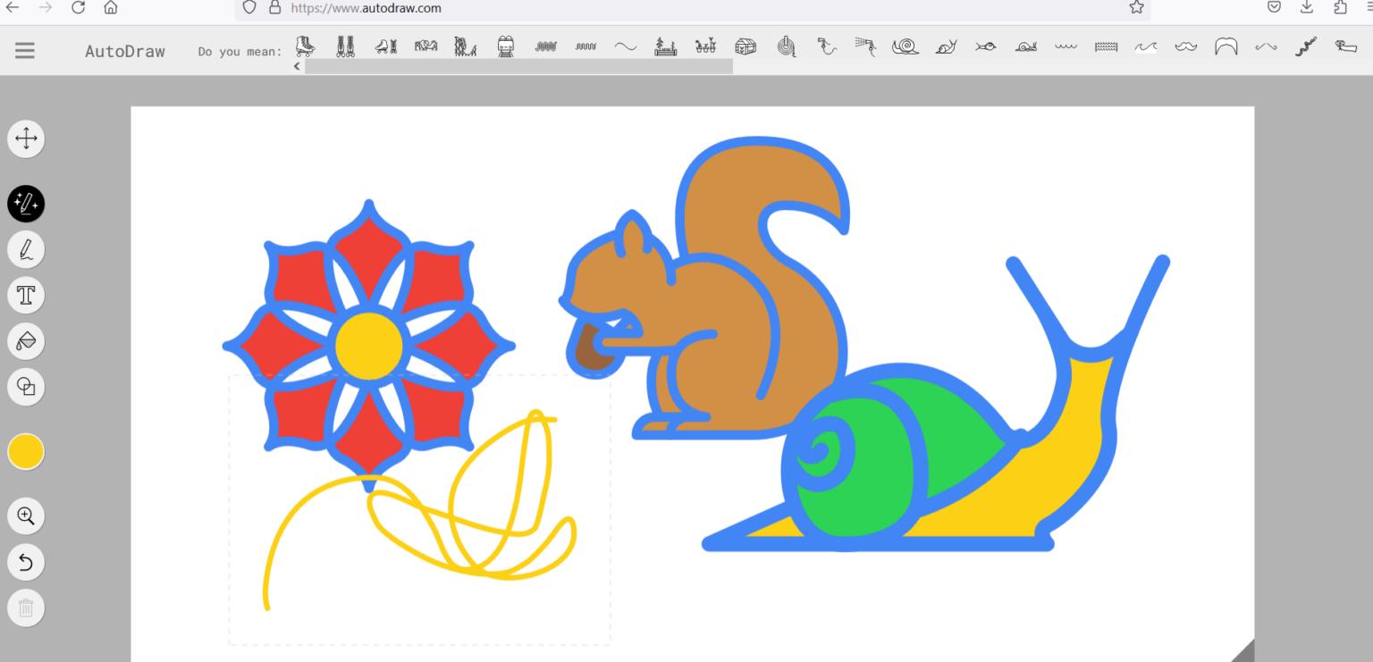Image resolution: width=1373 pixels, height=662 pixels.
Task: Pick the spiral-shell snail suggestion
Action: tap(905, 46)
